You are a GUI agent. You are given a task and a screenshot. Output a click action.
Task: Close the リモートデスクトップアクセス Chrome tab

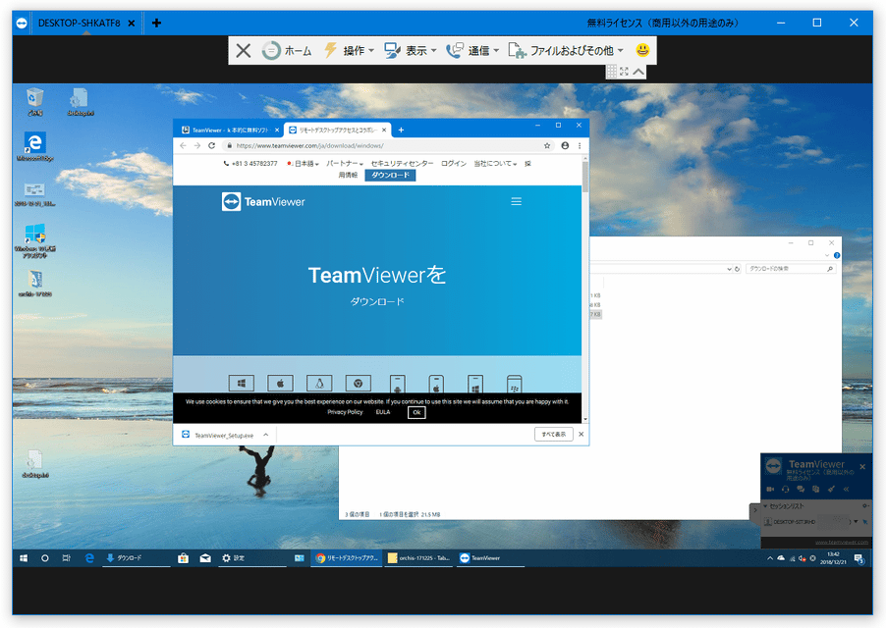pyautogui.click(x=384, y=131)
